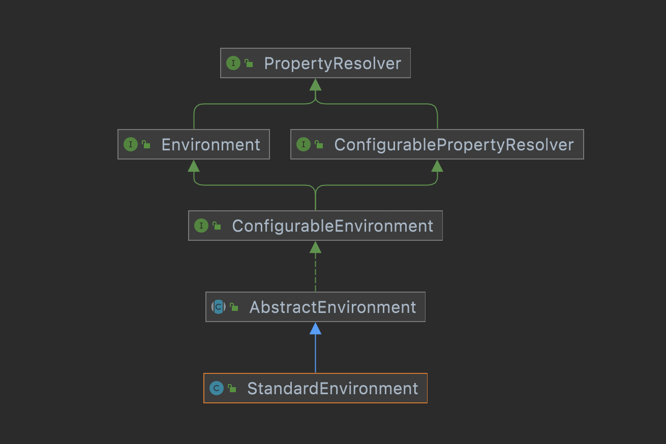Screen dimensions: 666x444
Task: Click Environment's public visibility lock icon
Action: coord(146,145)
